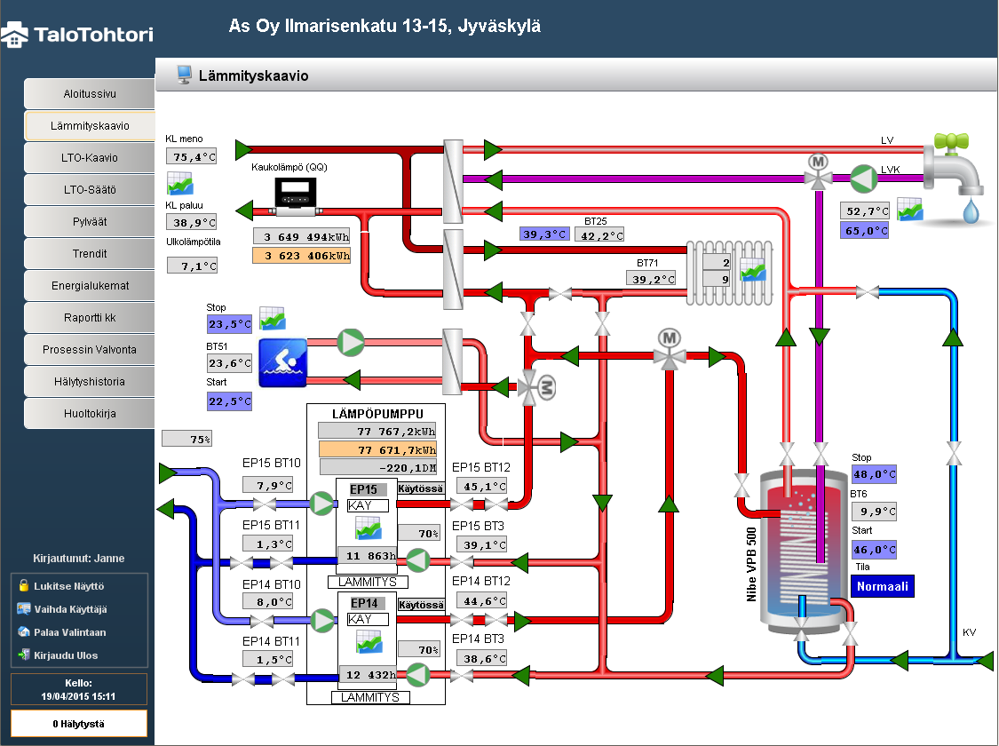Open the EP14 heat pump trend chart icon
Viewport: 999px width, 746px height.
tap(369, 642)
